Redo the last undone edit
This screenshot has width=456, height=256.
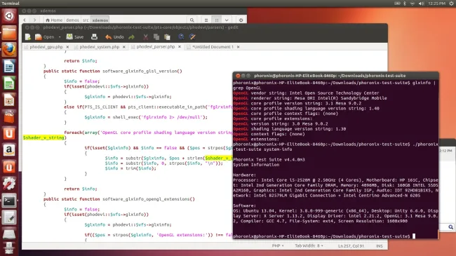(x=131, y=37)
